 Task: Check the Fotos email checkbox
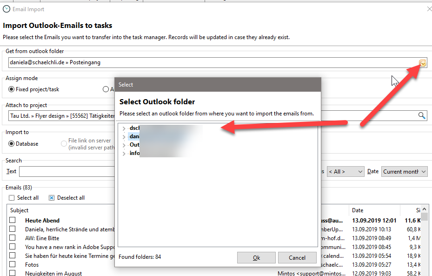tap(13, 264)
